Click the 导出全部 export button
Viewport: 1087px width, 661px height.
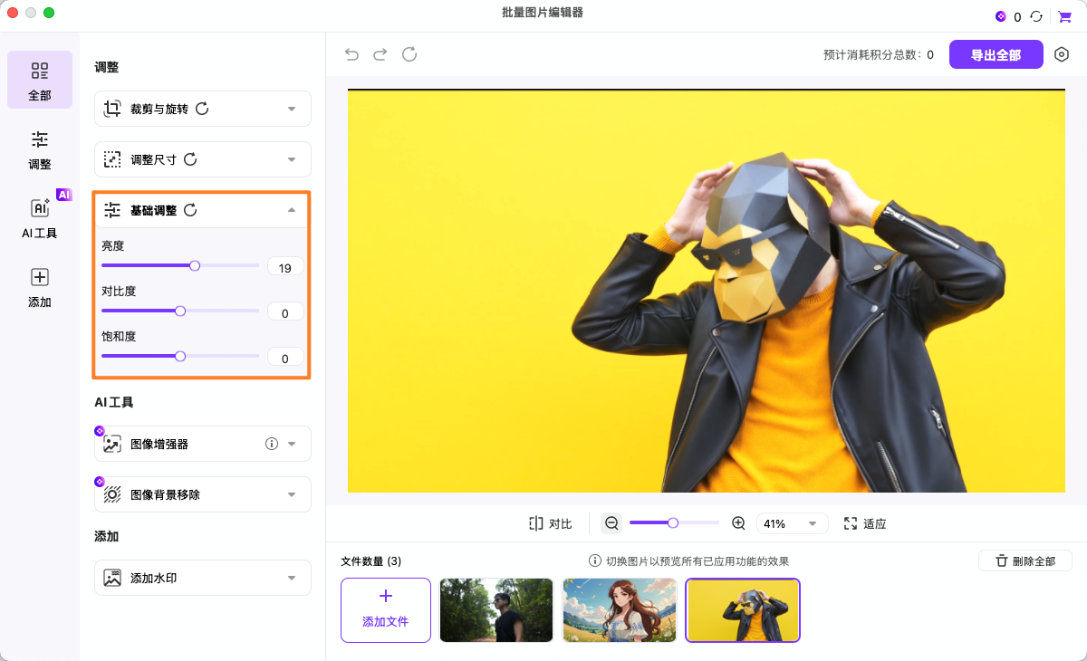(x=996, y=54)
